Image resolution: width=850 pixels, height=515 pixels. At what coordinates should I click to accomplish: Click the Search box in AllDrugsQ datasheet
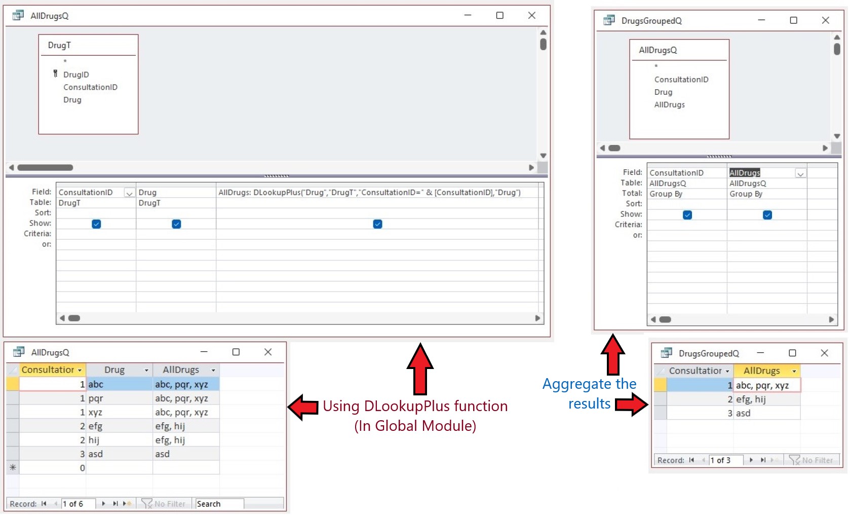coord(219,504)
